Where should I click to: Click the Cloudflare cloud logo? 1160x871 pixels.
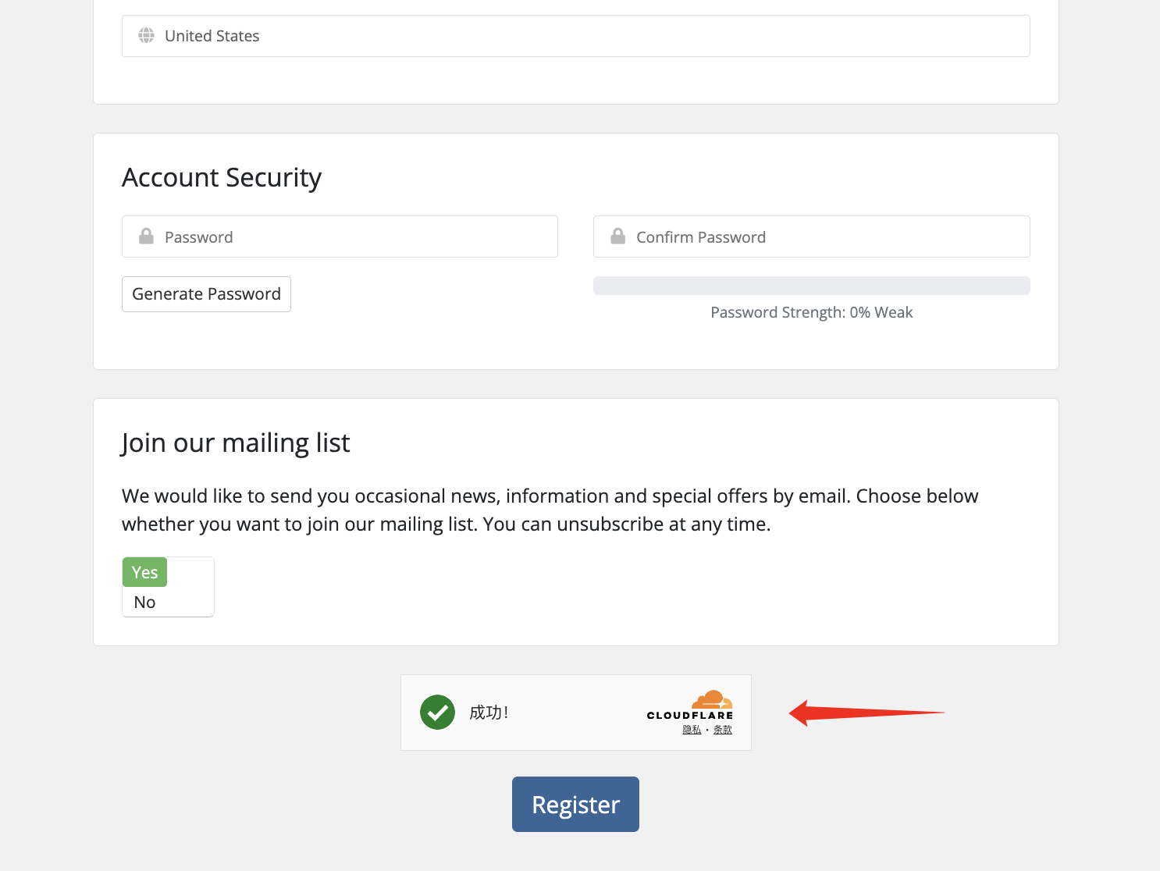point(711,699)
